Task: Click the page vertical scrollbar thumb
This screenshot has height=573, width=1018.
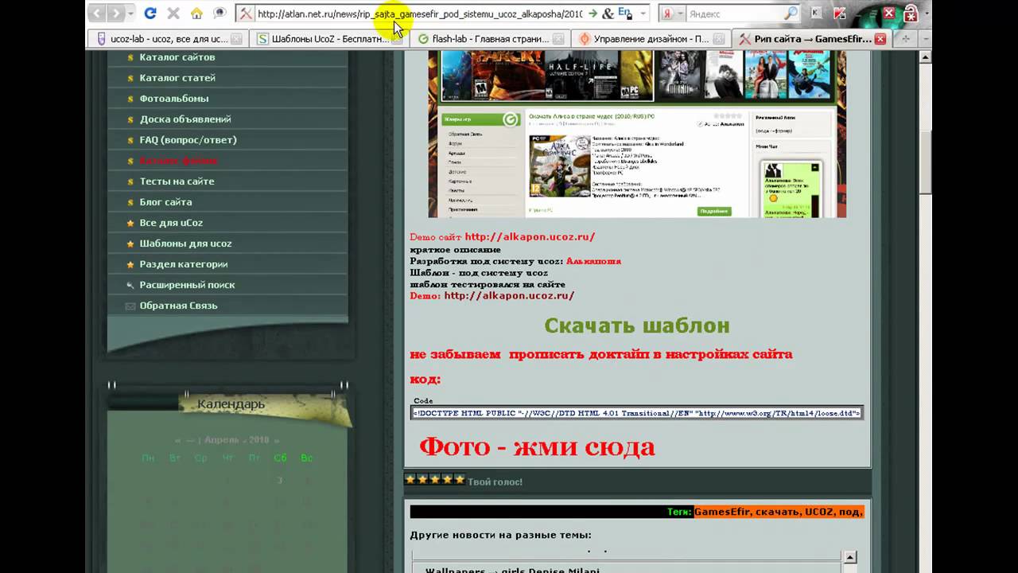Action: point(925,163)
